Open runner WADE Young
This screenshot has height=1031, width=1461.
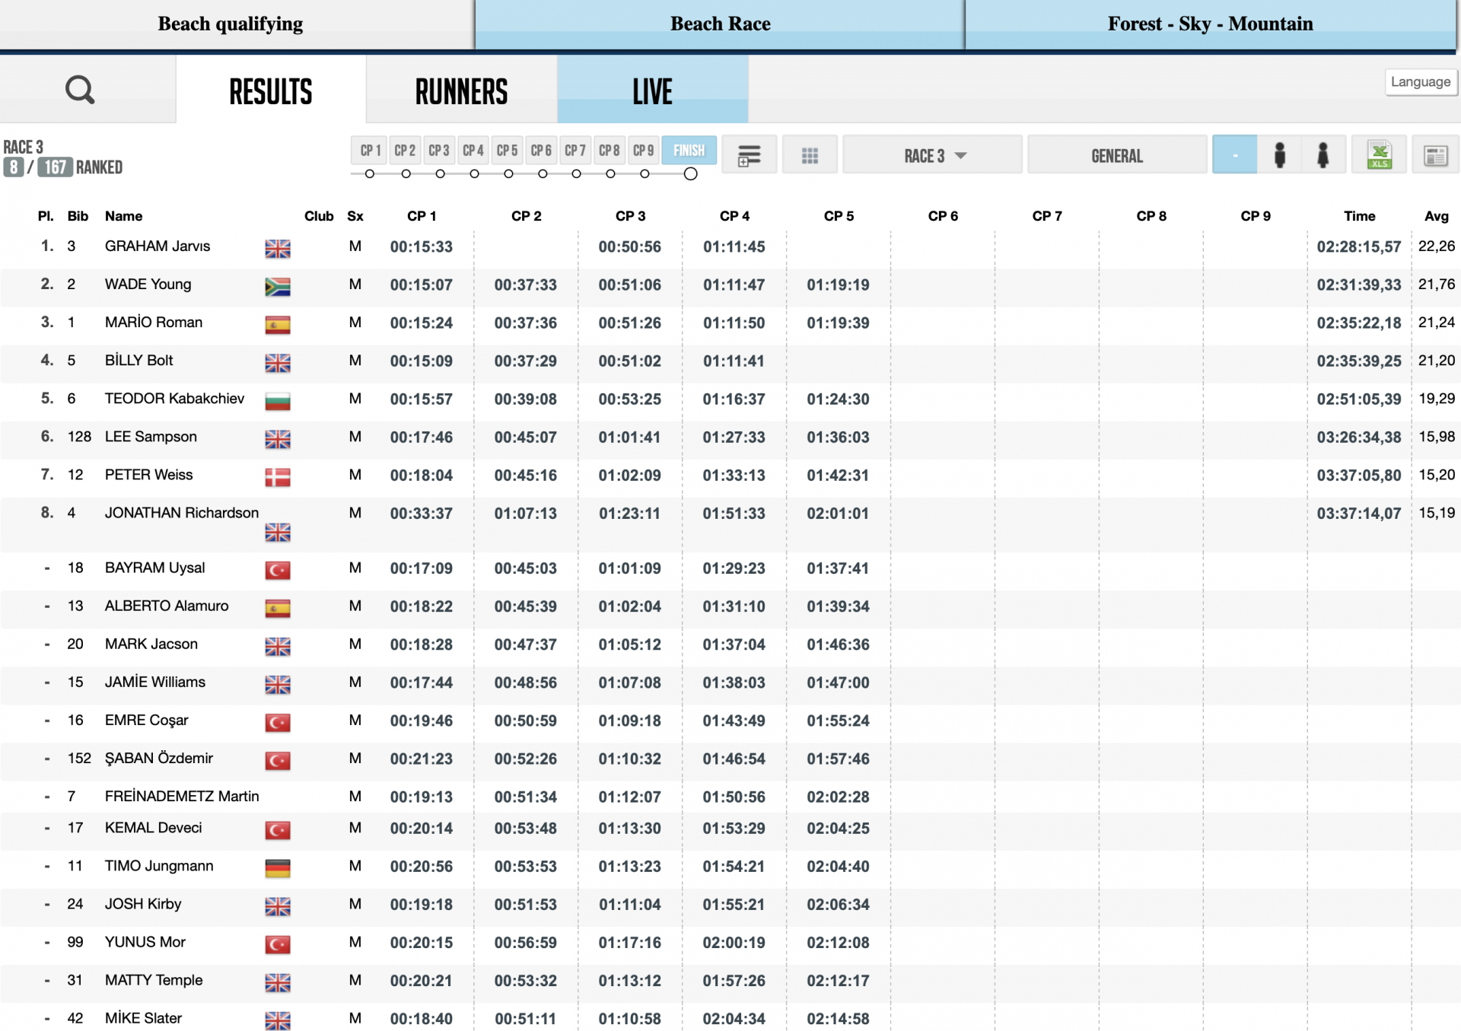[148, 285]
